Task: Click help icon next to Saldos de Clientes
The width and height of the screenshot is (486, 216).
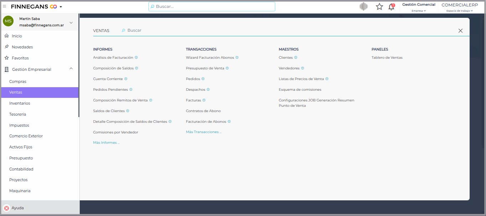Action: [x=128, y=111]
